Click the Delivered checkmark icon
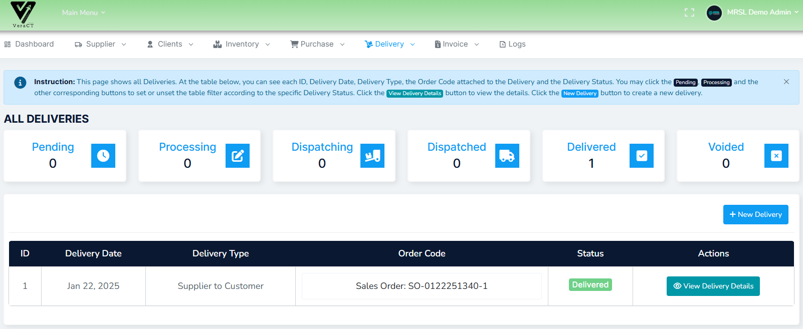 point(642,156)
